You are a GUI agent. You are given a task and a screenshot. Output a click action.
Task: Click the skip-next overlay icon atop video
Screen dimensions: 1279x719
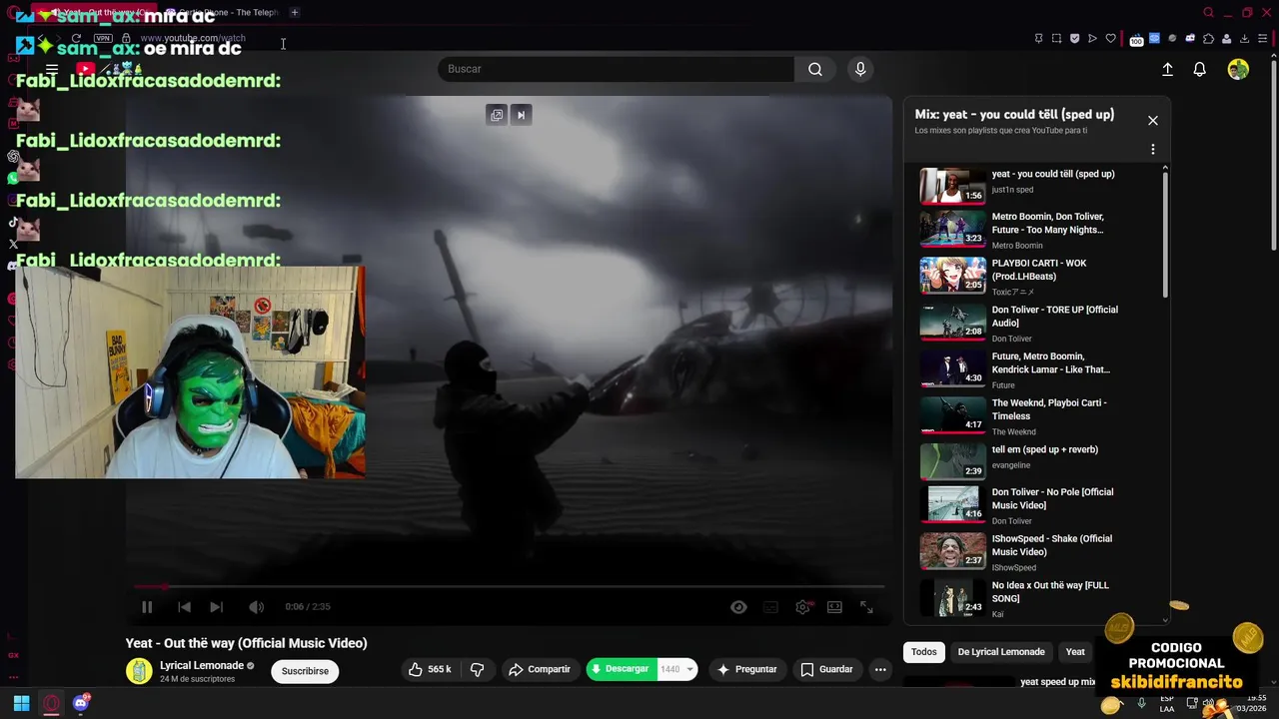pos(521,115)
